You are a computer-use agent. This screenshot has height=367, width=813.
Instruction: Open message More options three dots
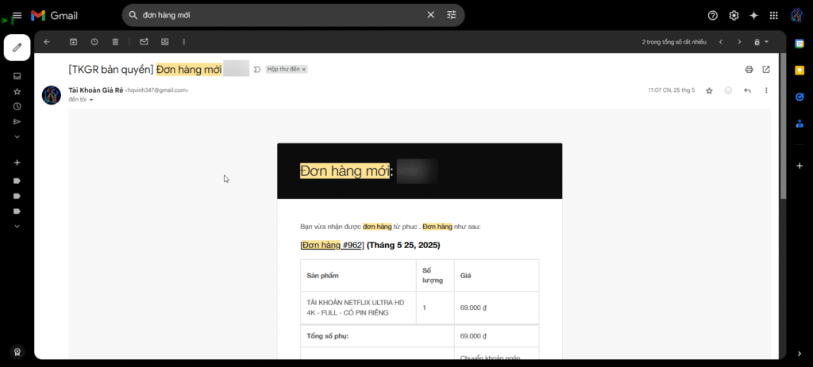pos(766,90)
